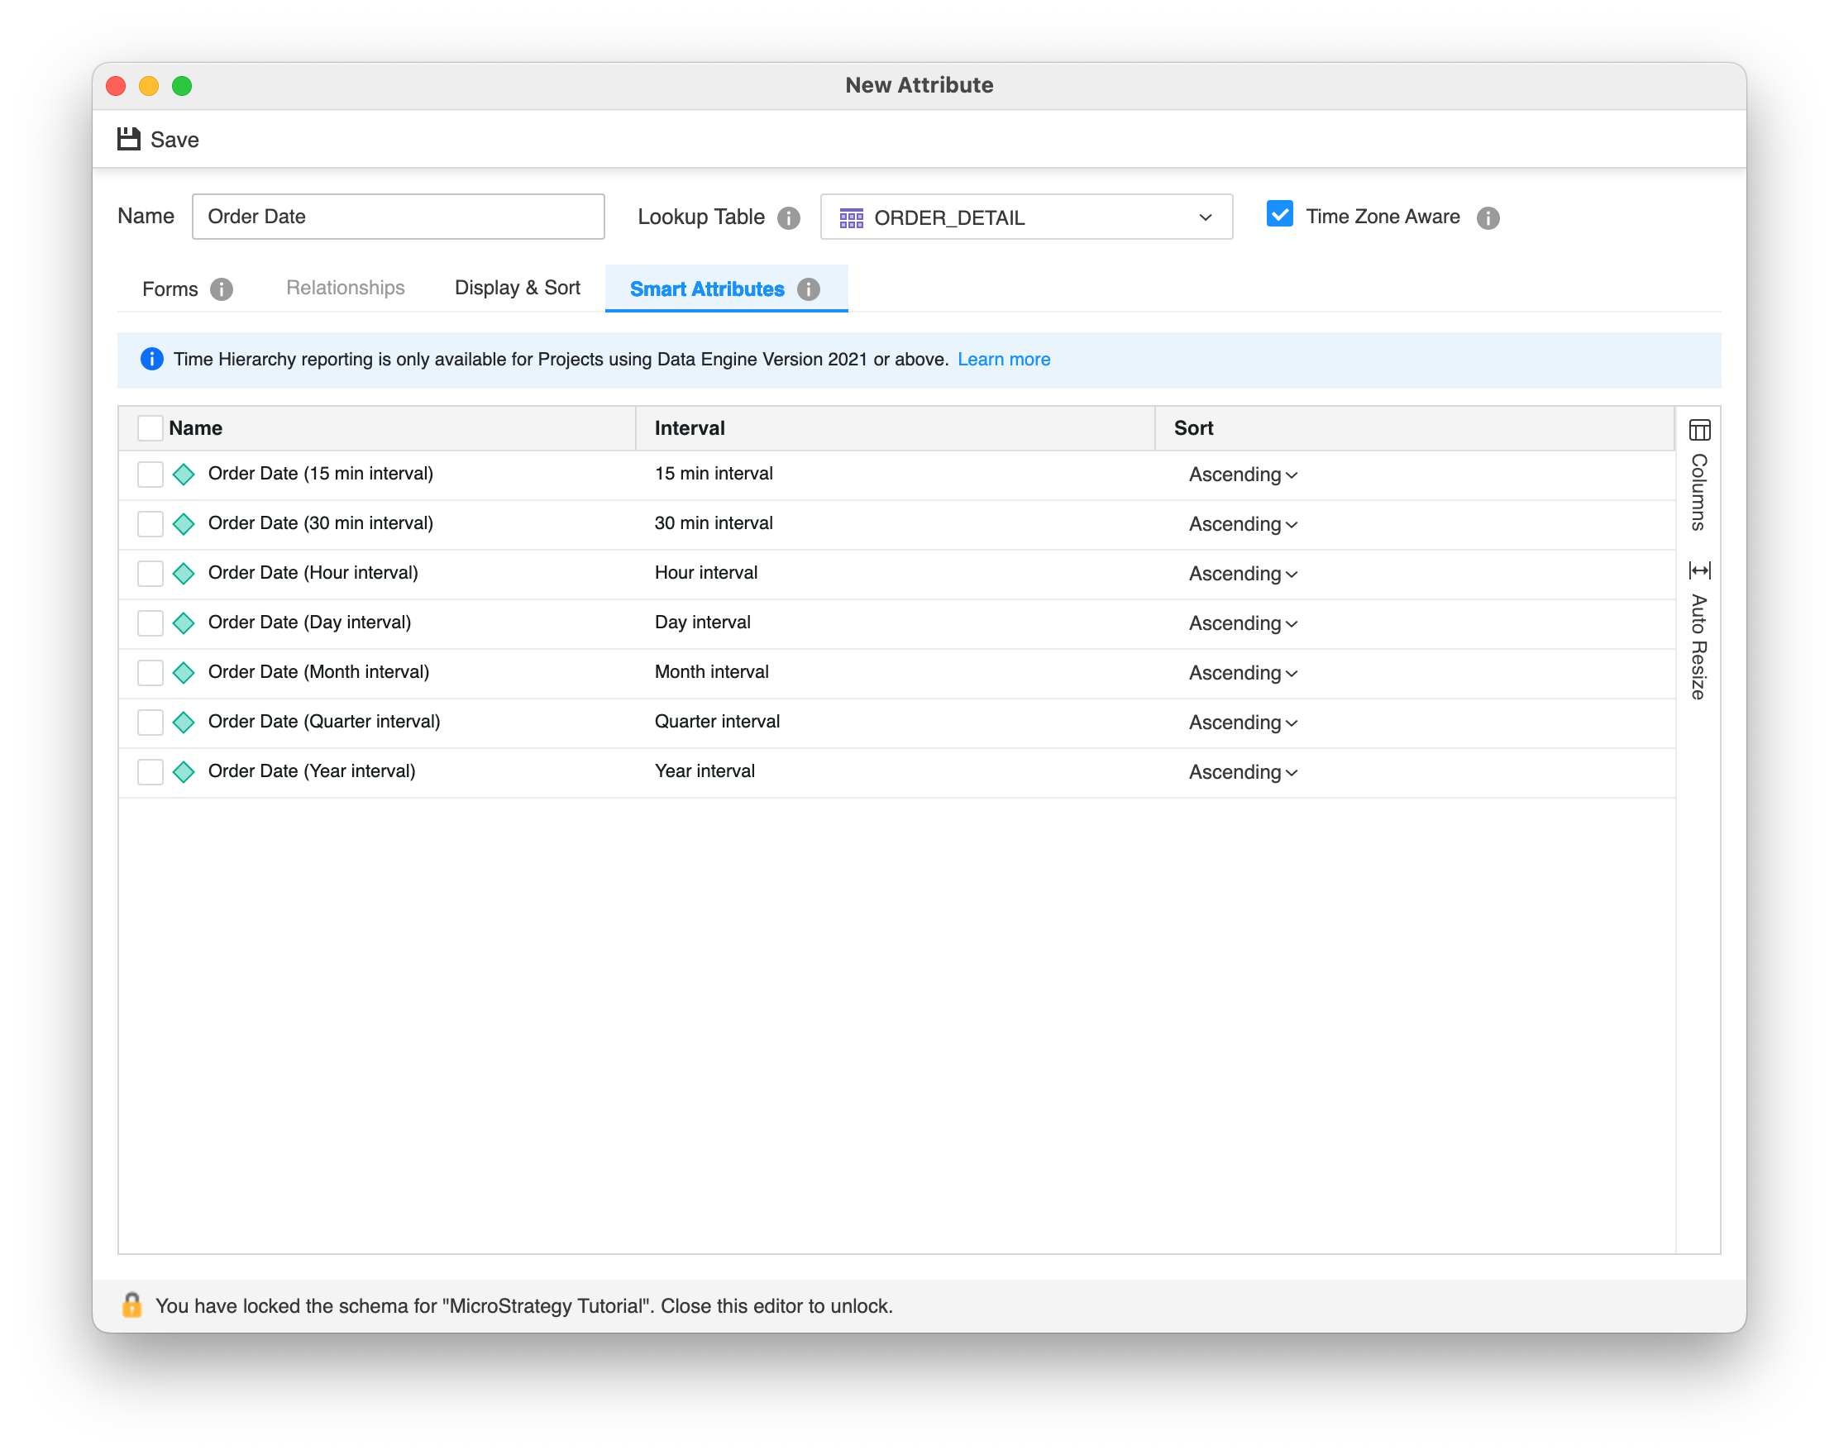Click the Auto Resize icon

pyautogui.click(x=1698, y=570)
